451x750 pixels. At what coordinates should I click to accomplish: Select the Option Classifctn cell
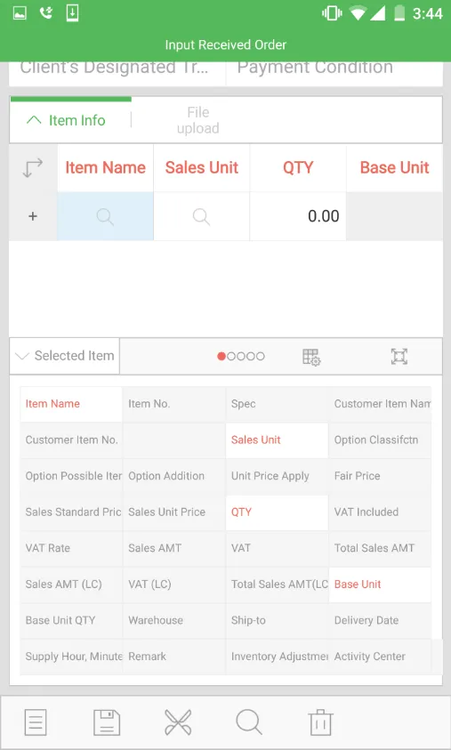pyautogui.click(x=380, y=440)
